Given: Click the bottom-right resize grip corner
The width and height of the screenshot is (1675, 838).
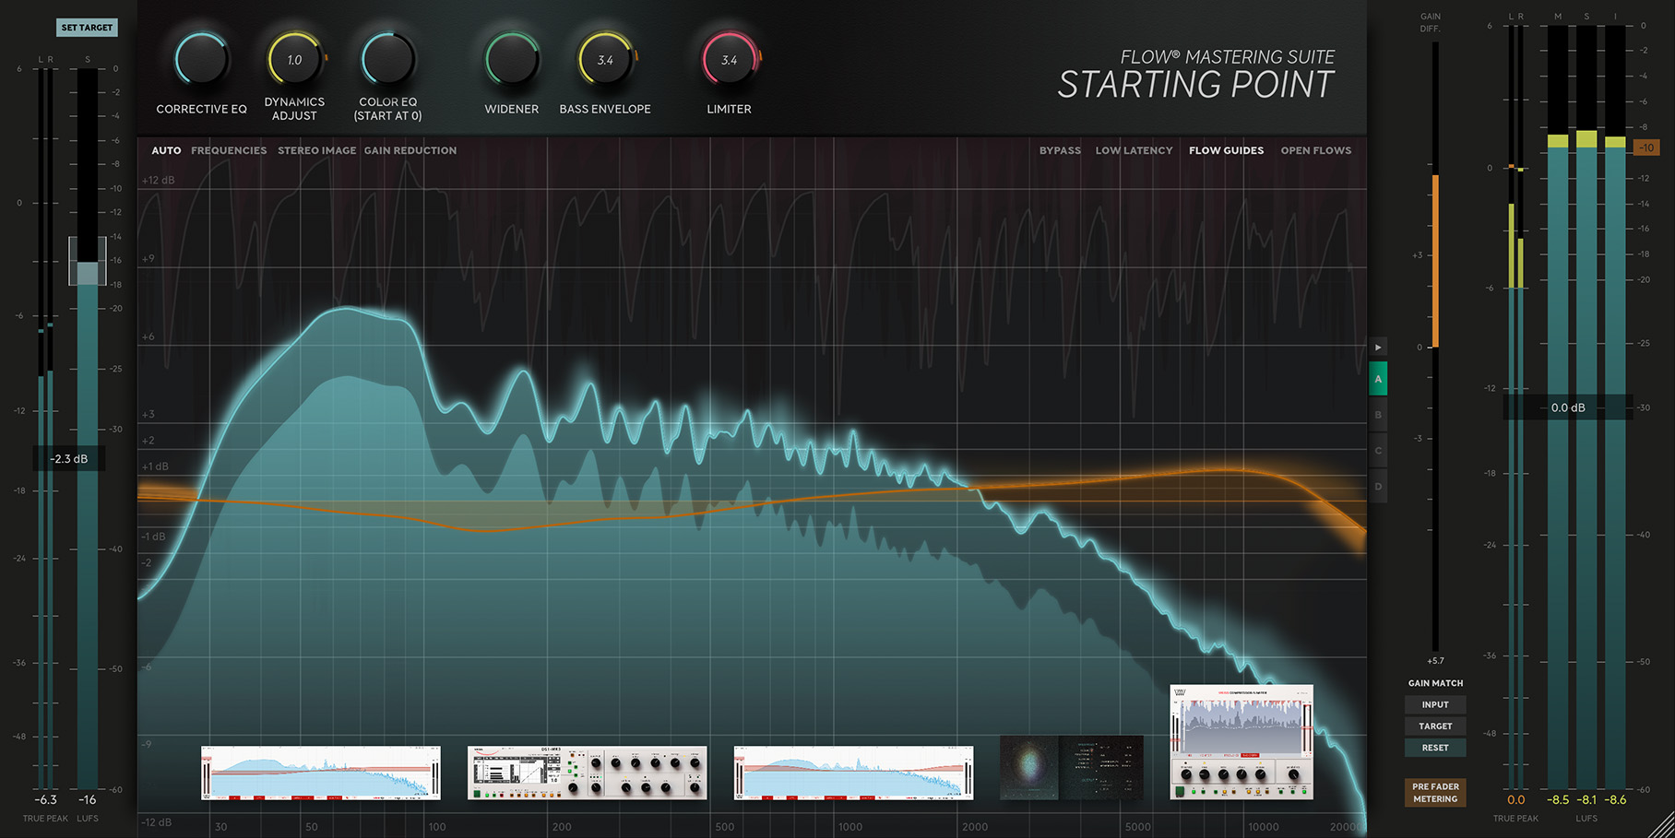Looking at the screenshot, I should (x=1661, y=825).
